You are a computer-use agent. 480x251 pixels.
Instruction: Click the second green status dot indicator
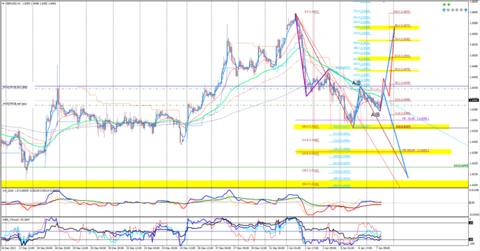(449, 5)
